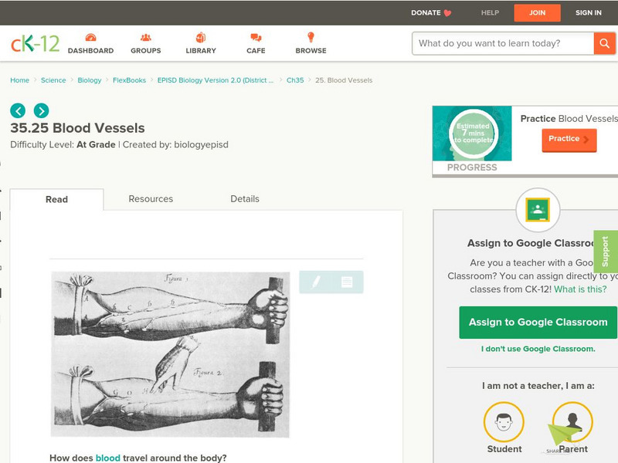
Task: Switch to the Resources tab
Action: (x=151, y=199)
